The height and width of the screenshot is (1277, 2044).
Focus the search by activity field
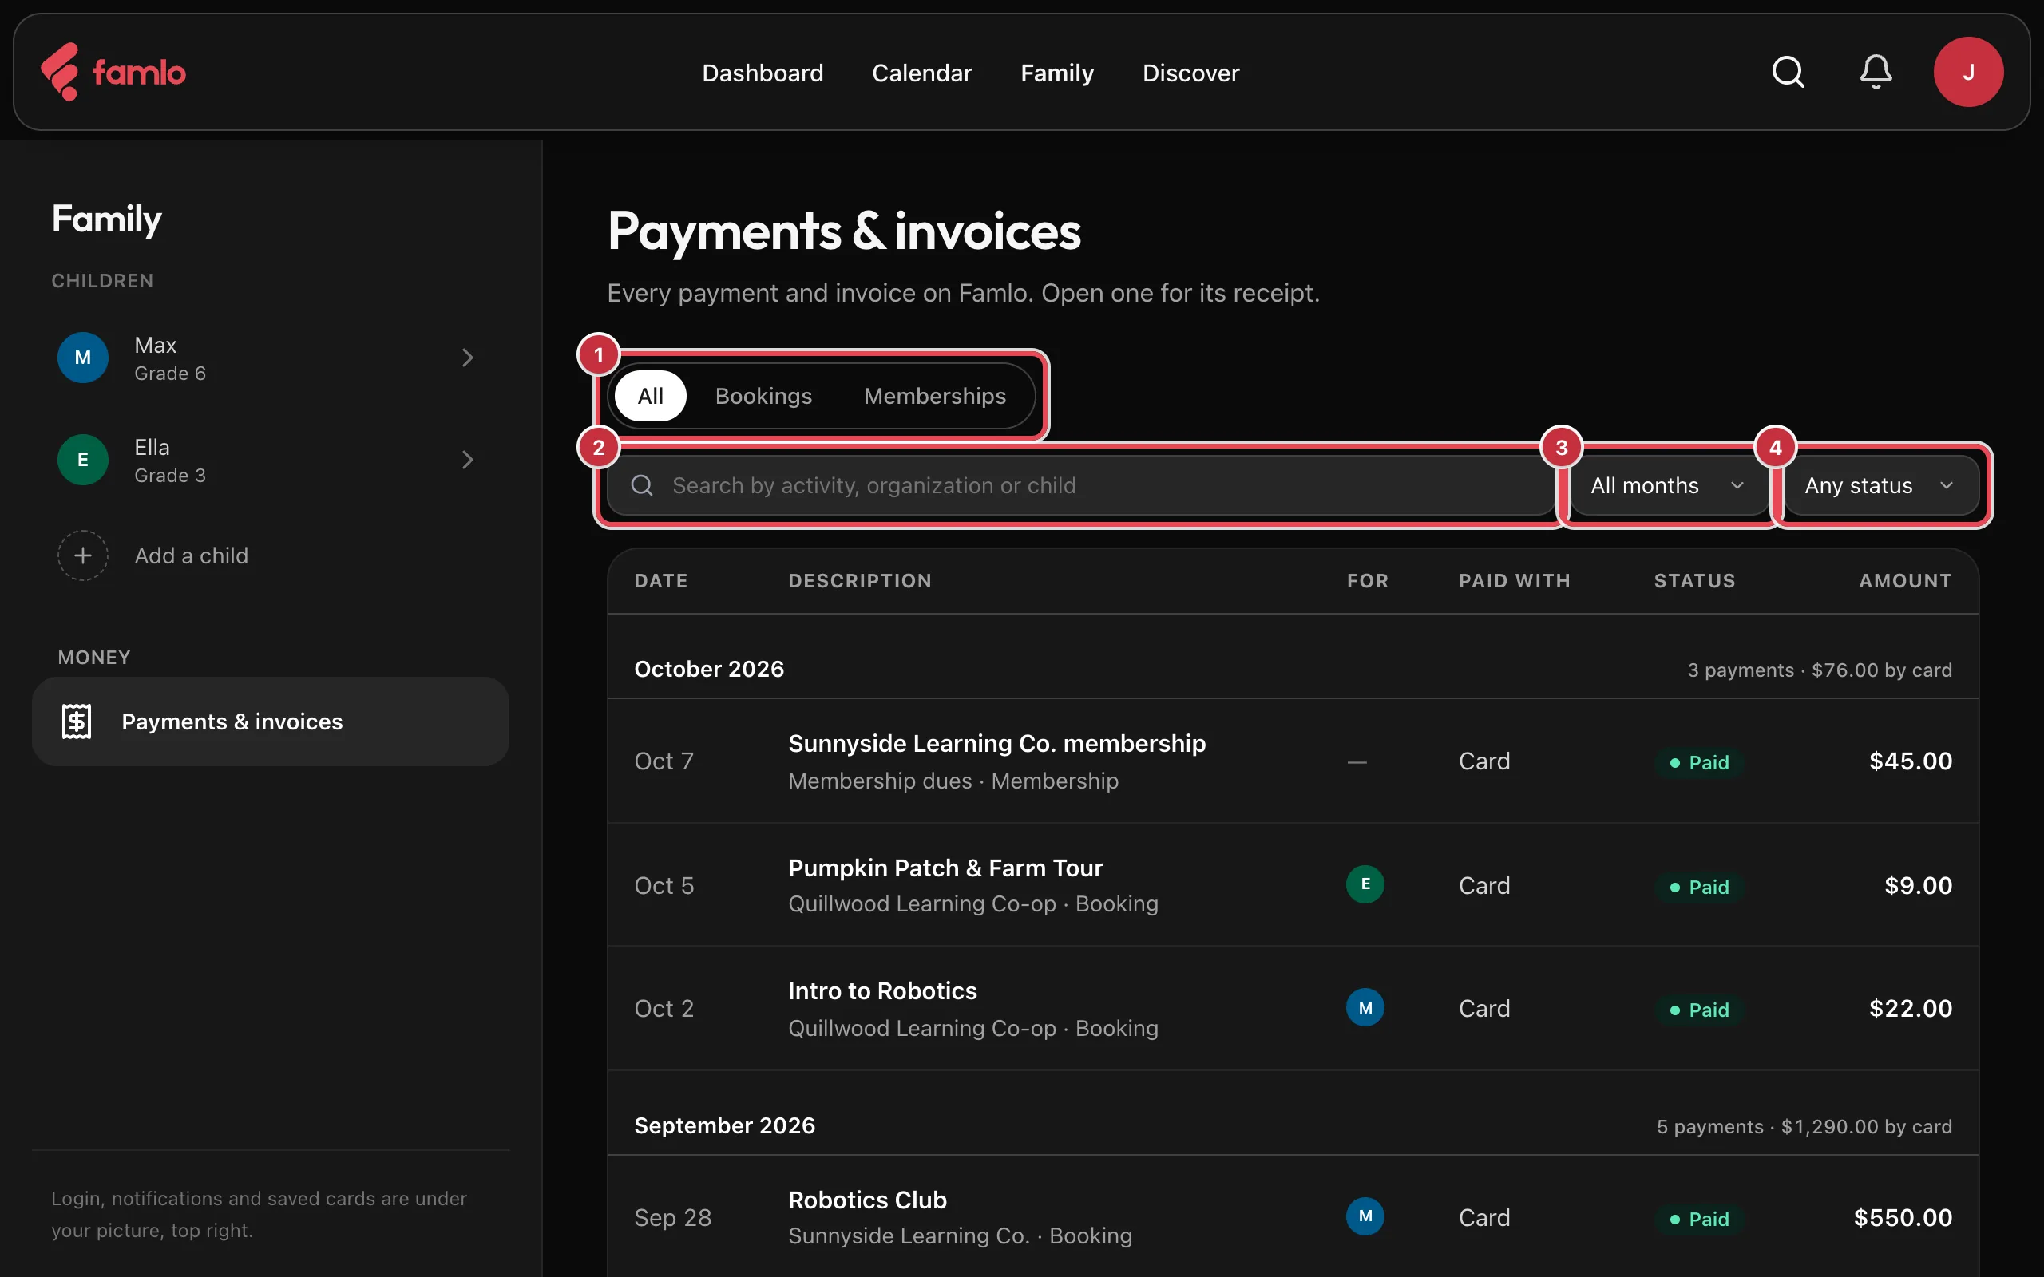[x=1081, y=485]
